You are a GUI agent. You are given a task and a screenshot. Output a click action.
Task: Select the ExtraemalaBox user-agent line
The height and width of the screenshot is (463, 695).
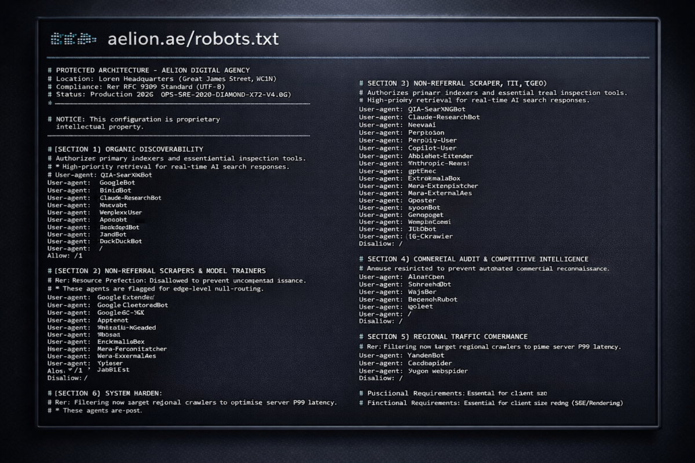[x=410, y=178]
